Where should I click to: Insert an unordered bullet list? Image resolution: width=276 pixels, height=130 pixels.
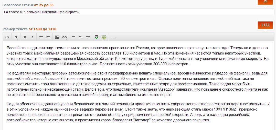(41, 37)
